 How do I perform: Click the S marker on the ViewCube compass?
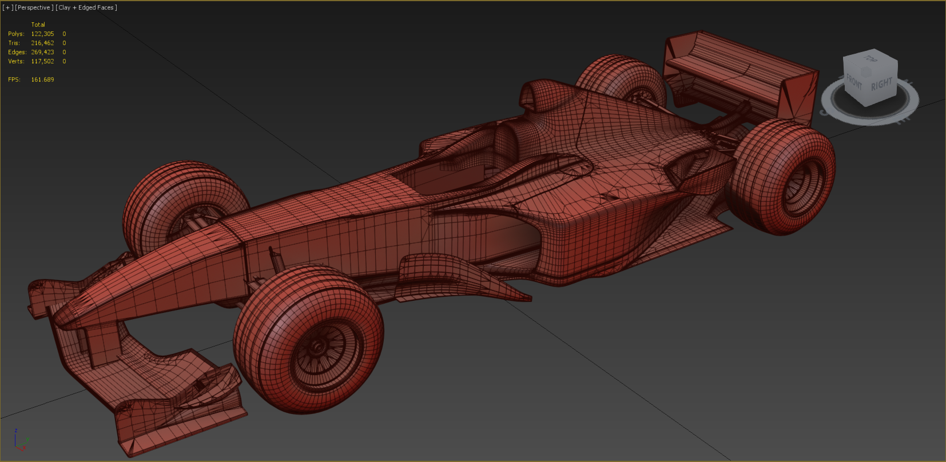click(824, 111)
